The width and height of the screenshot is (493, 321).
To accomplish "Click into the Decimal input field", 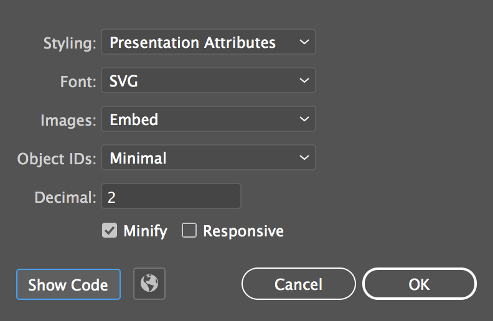I will click(x=171, y=197).
